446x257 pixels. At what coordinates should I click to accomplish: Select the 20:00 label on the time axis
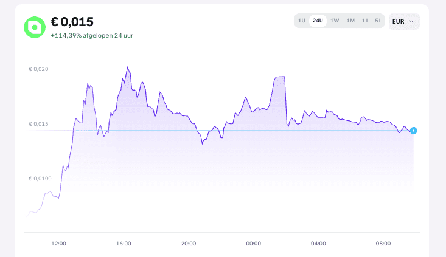(x=189, y=244)
